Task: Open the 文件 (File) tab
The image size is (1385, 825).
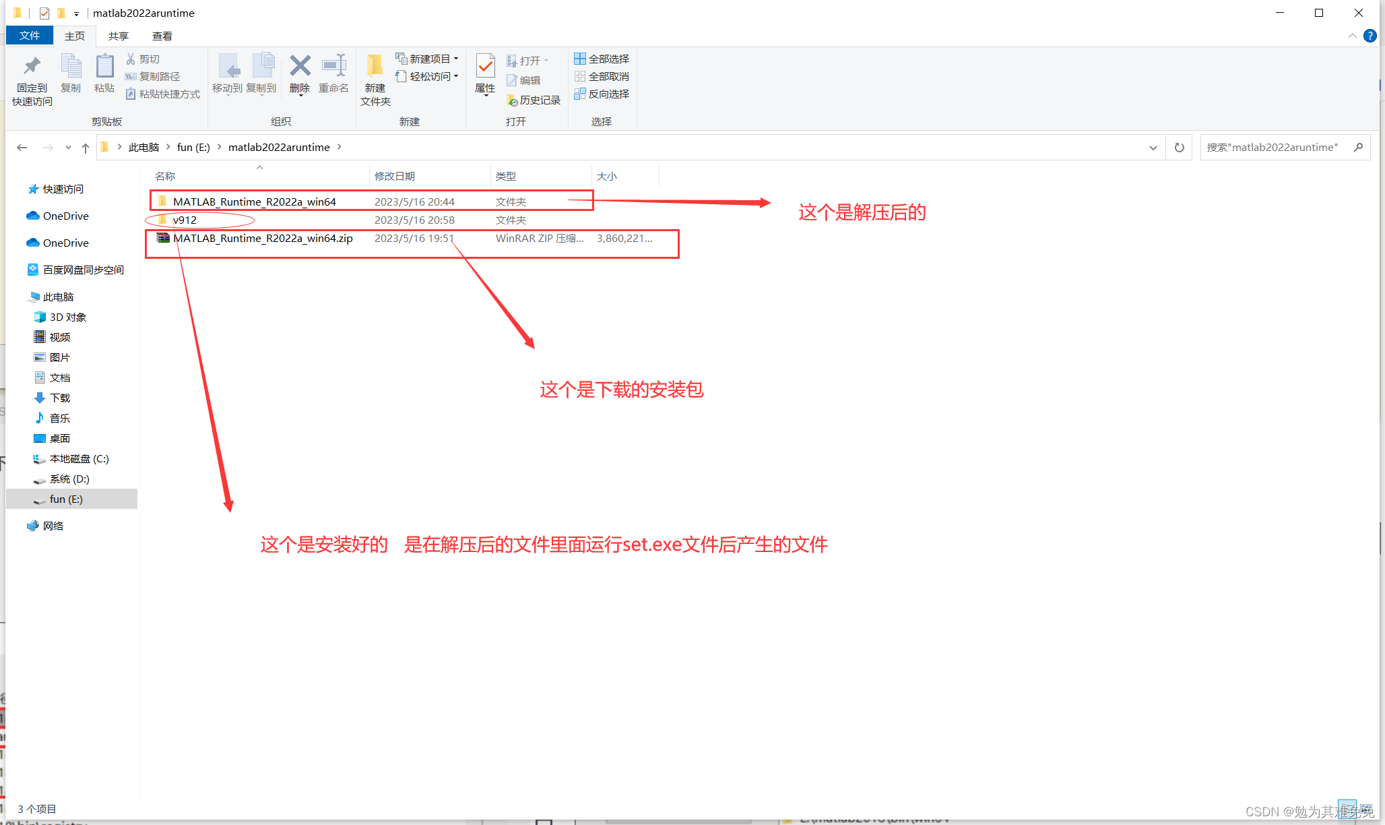Action: (30, 36)
